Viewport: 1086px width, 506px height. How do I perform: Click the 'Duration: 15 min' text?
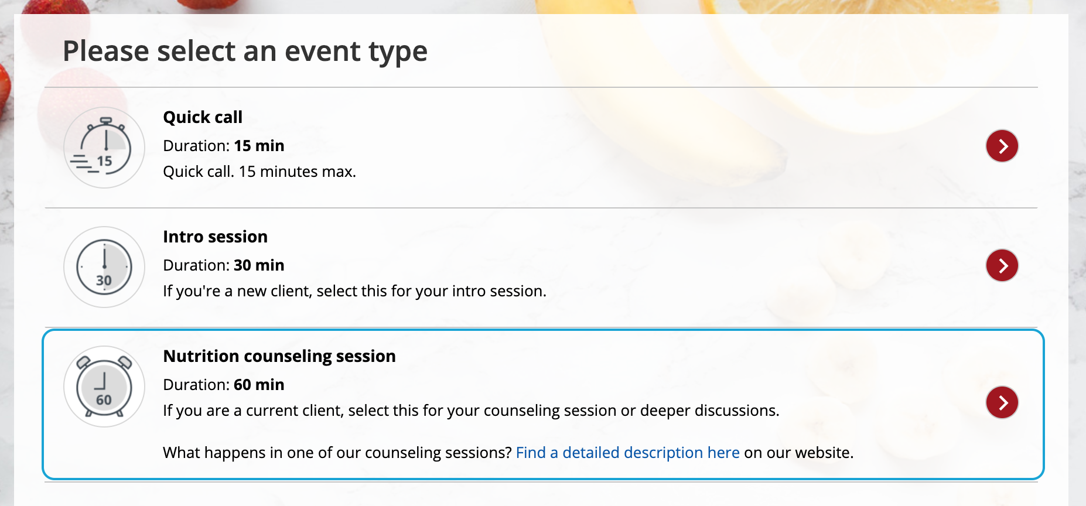click(223, 146)
